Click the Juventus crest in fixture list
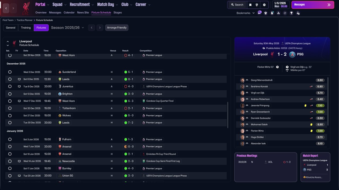 60,87
